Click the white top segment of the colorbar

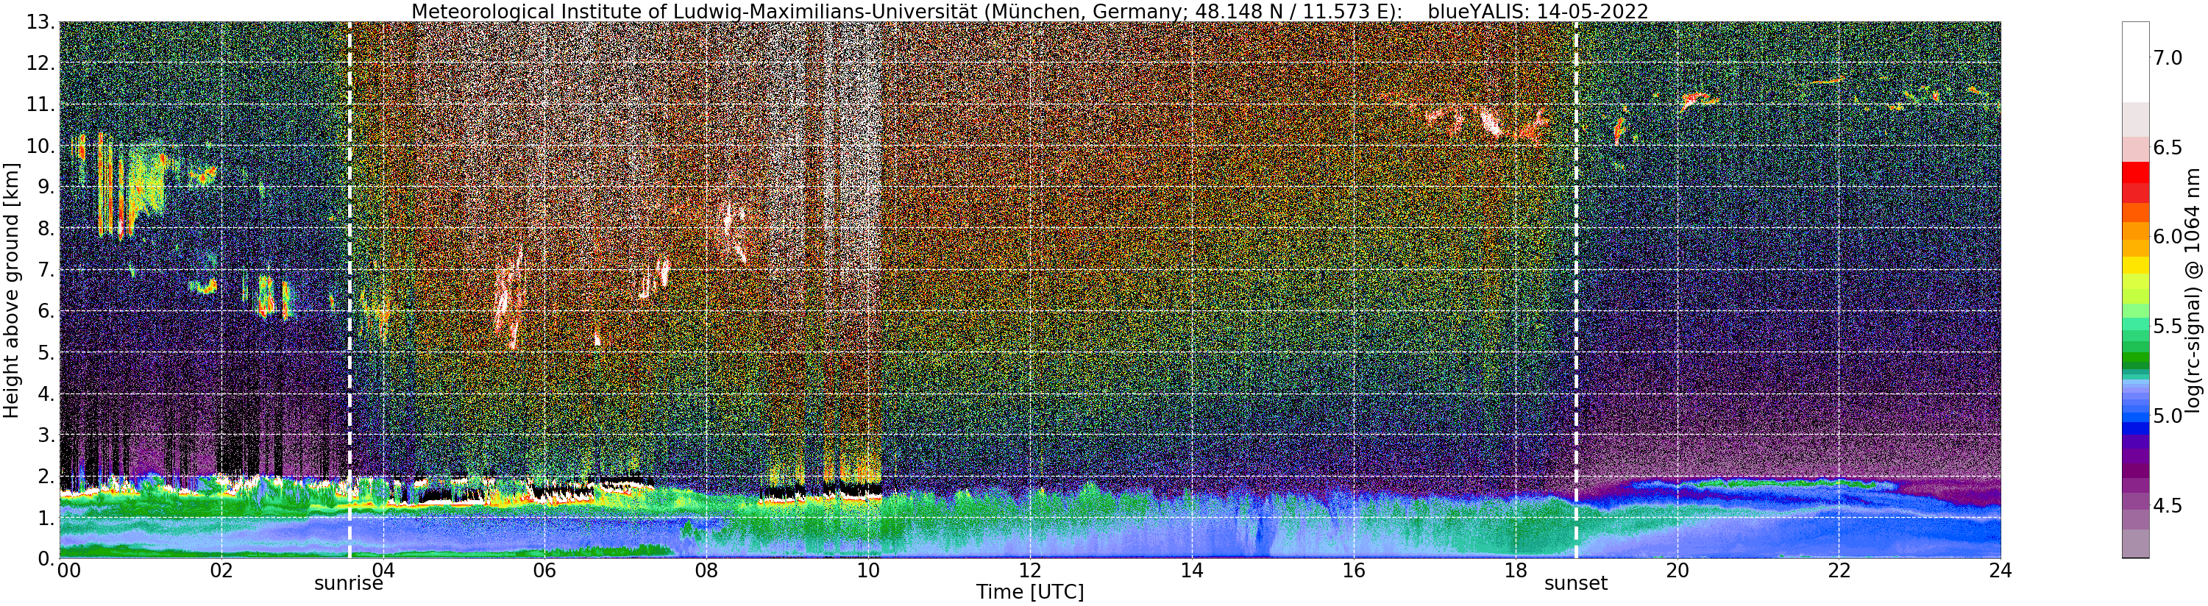click(2134, 62)
